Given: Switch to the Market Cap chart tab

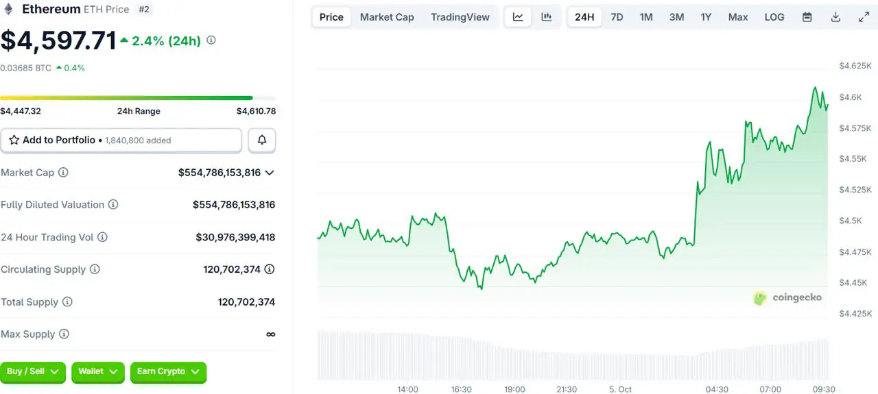Looking at the screenshot, I should [387, 17].
